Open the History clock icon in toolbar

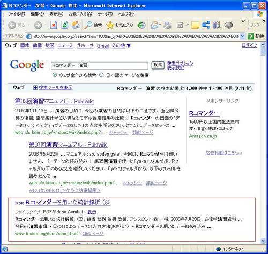(x=142, y=25)
